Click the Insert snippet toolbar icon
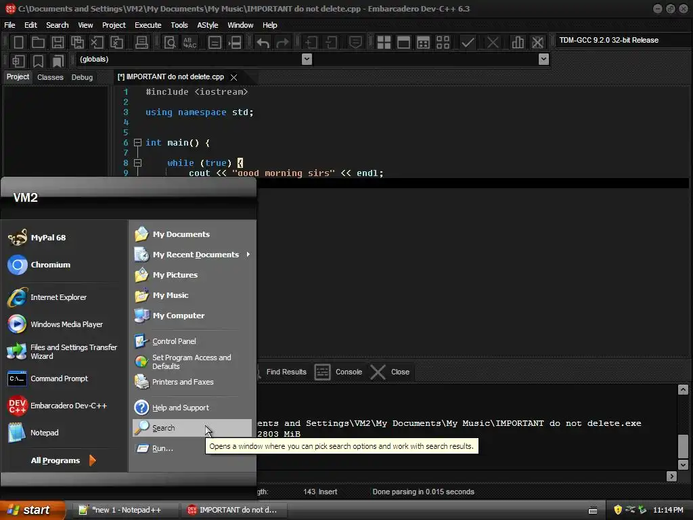The width and height of the screenshot is (693, 520). coord(18,60)
